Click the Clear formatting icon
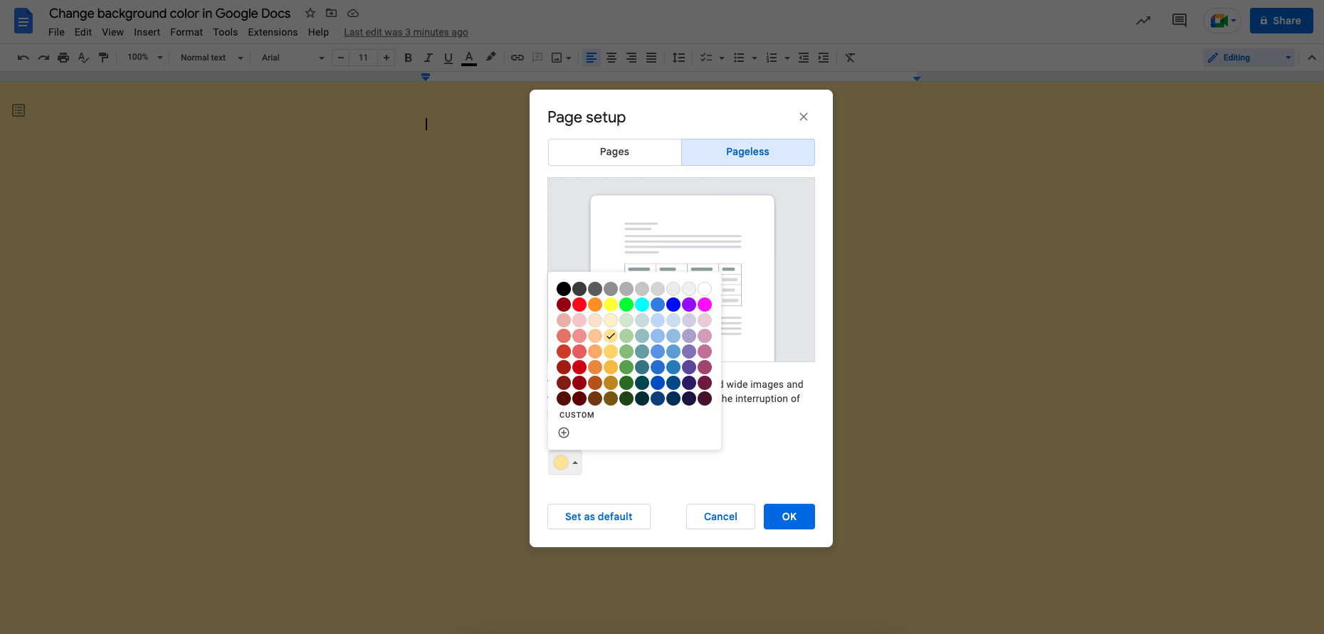 pos(850,58)
